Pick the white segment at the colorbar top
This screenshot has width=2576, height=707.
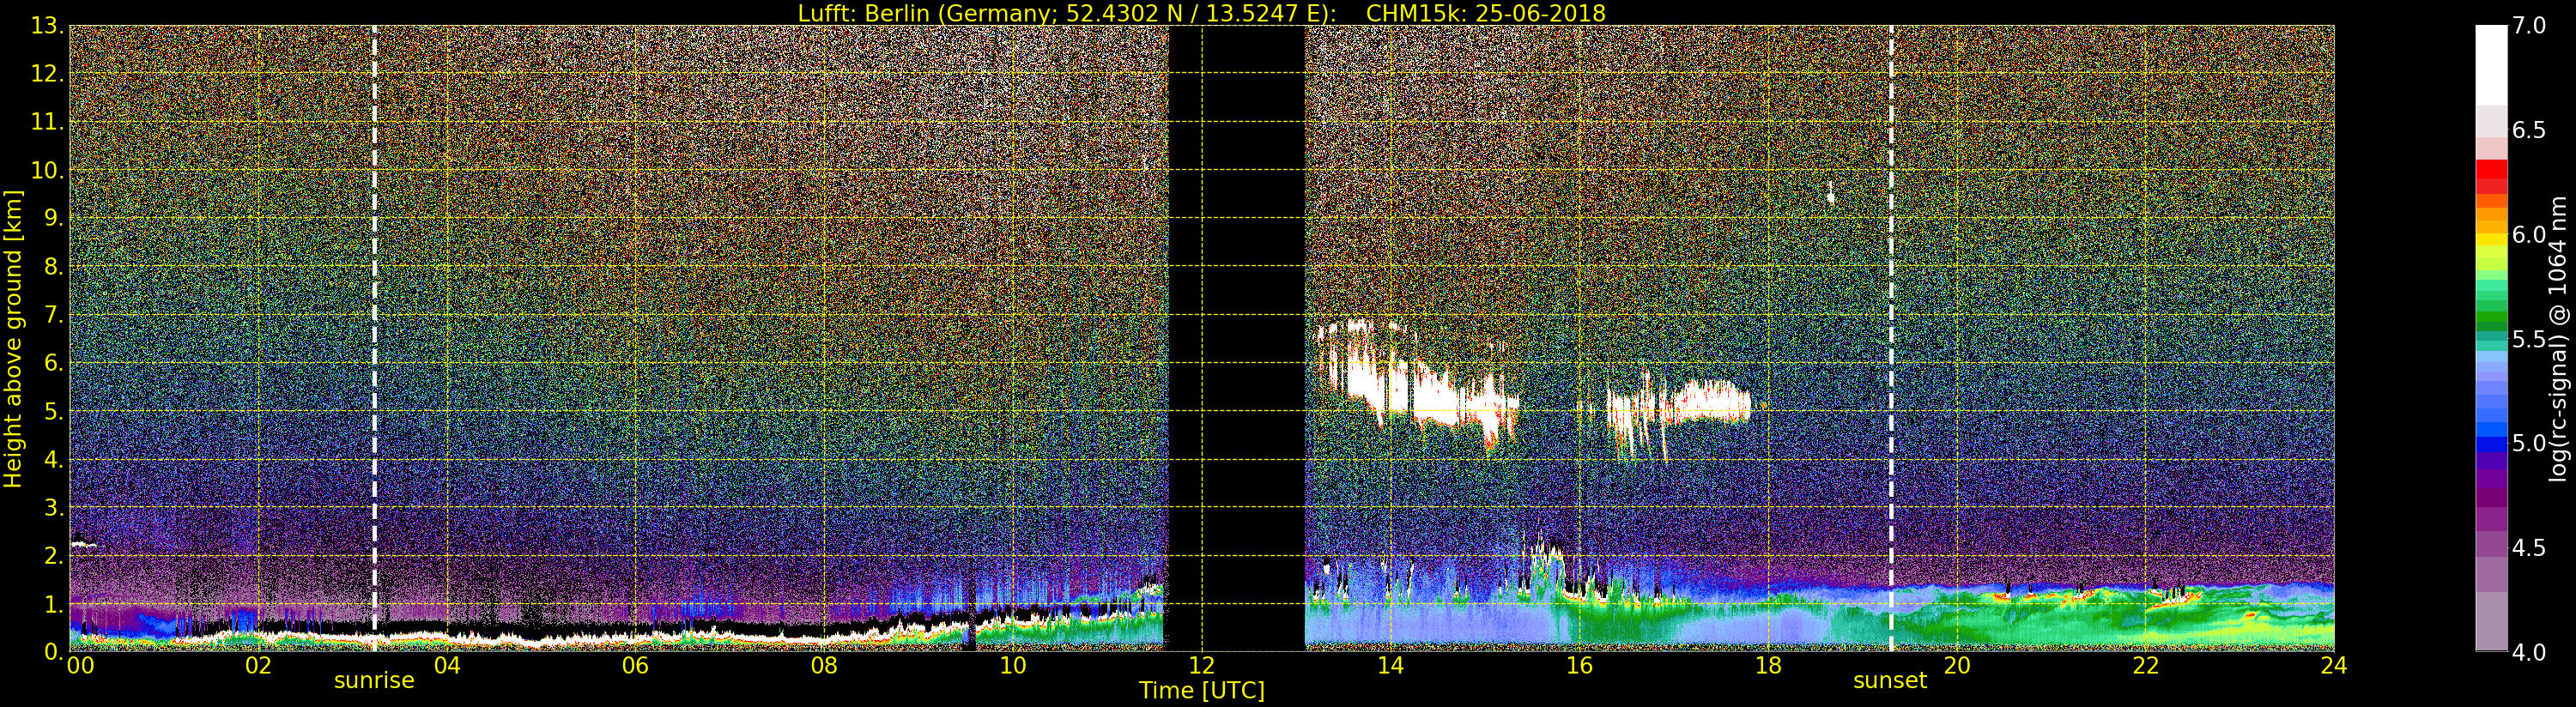pos(2491,65)
